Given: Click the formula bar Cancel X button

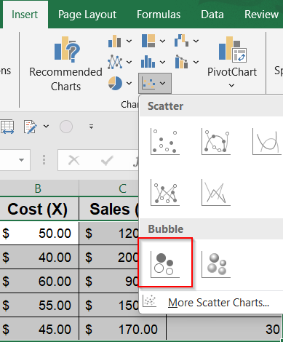Looking at the screenshot, I should (73, 160).
